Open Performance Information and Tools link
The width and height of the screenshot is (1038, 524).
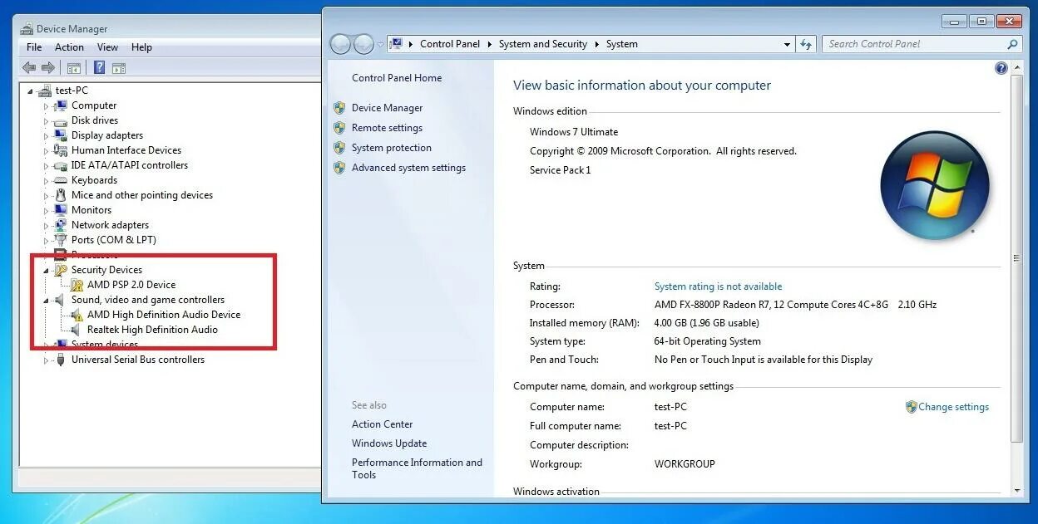(x=417, y=468)
